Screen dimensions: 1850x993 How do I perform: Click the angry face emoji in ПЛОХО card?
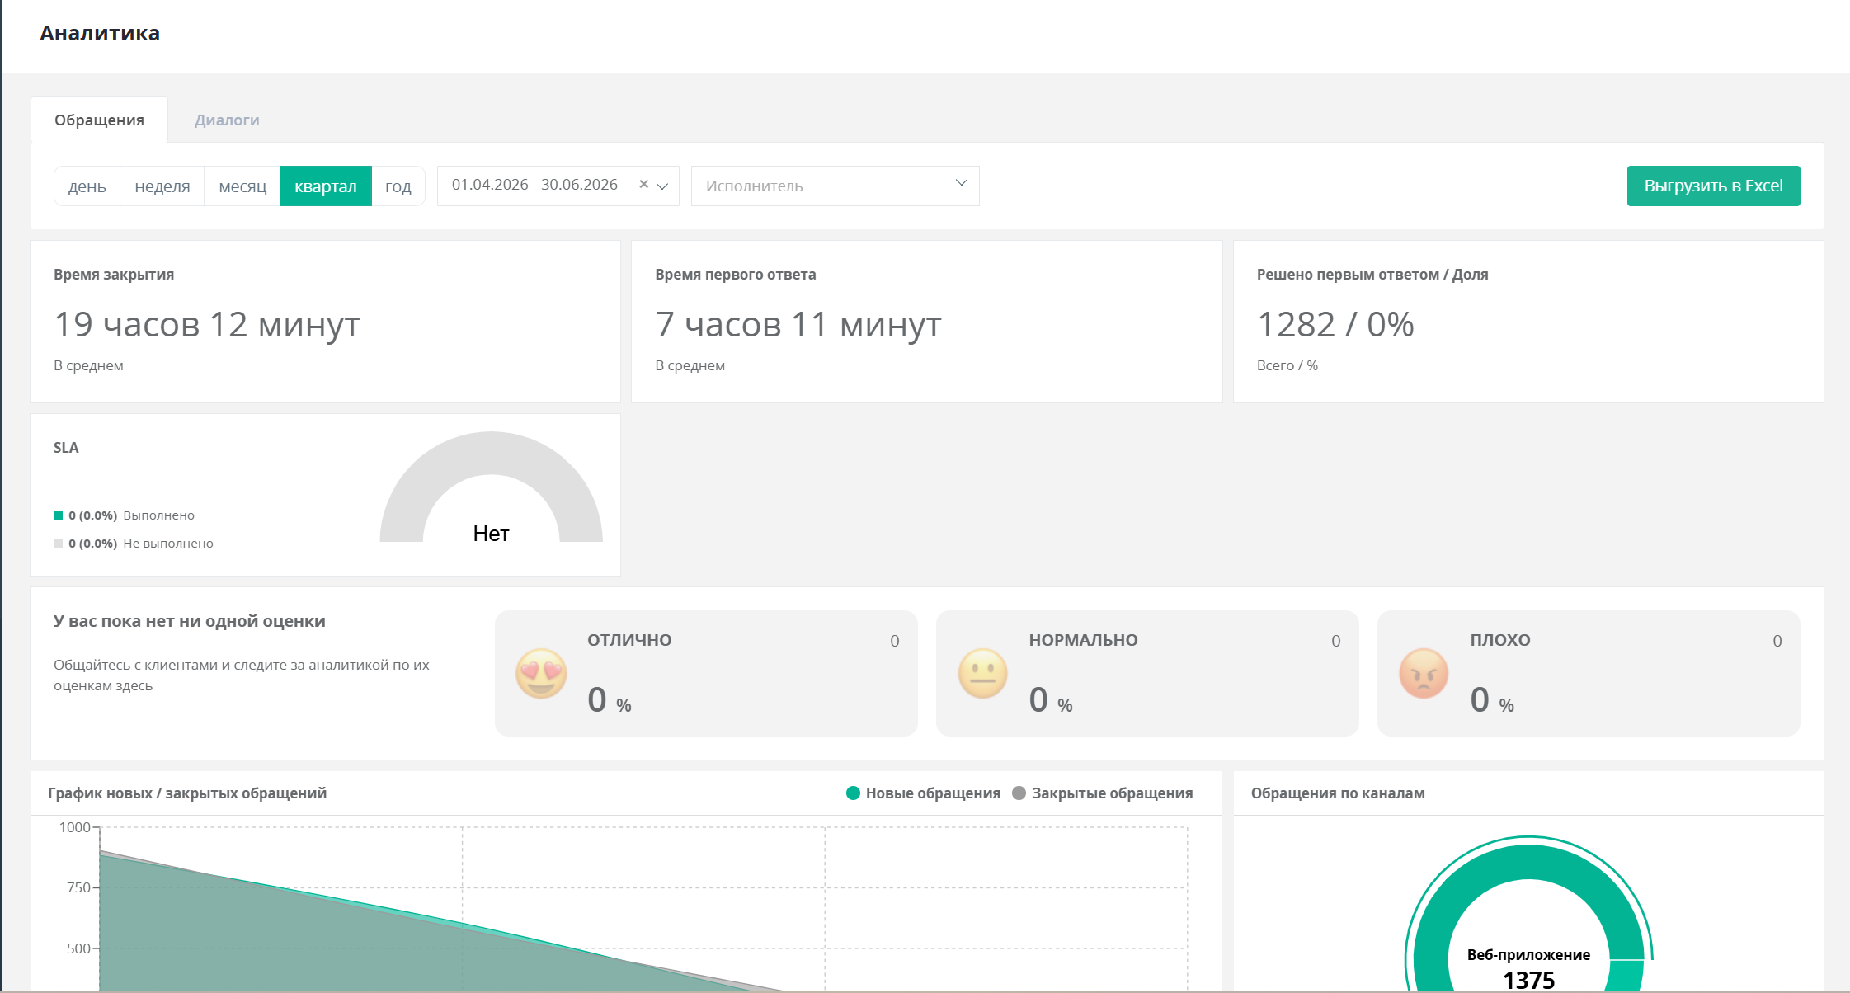(x=1424, y=674)
